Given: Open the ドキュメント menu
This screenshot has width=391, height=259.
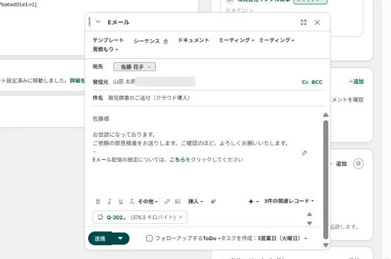Looking at the screenshot, I should click(x=193, y=40).
